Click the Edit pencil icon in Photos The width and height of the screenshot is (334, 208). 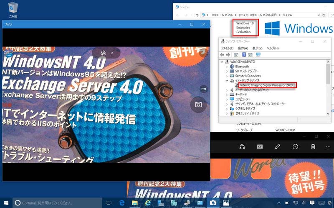tap(278, 147)
